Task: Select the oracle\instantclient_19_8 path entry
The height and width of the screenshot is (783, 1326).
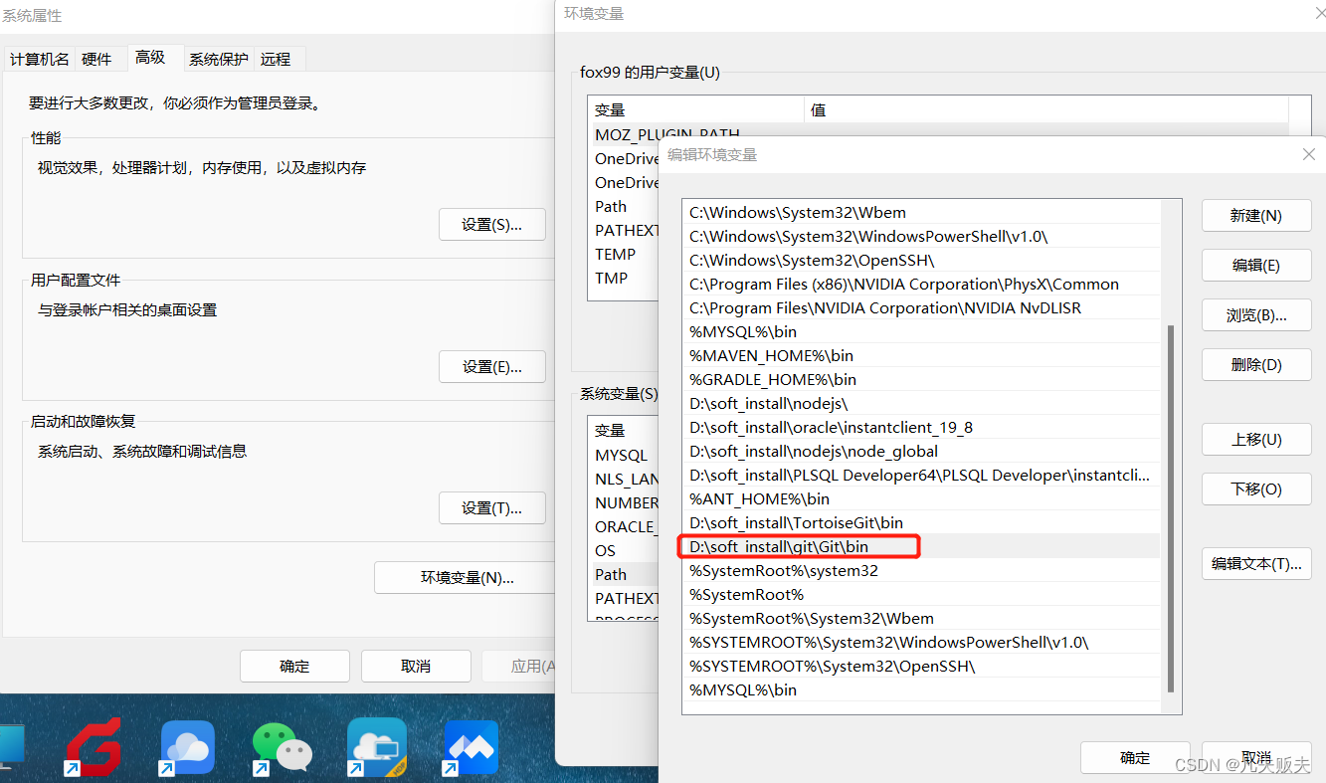Action: point(921,427)
